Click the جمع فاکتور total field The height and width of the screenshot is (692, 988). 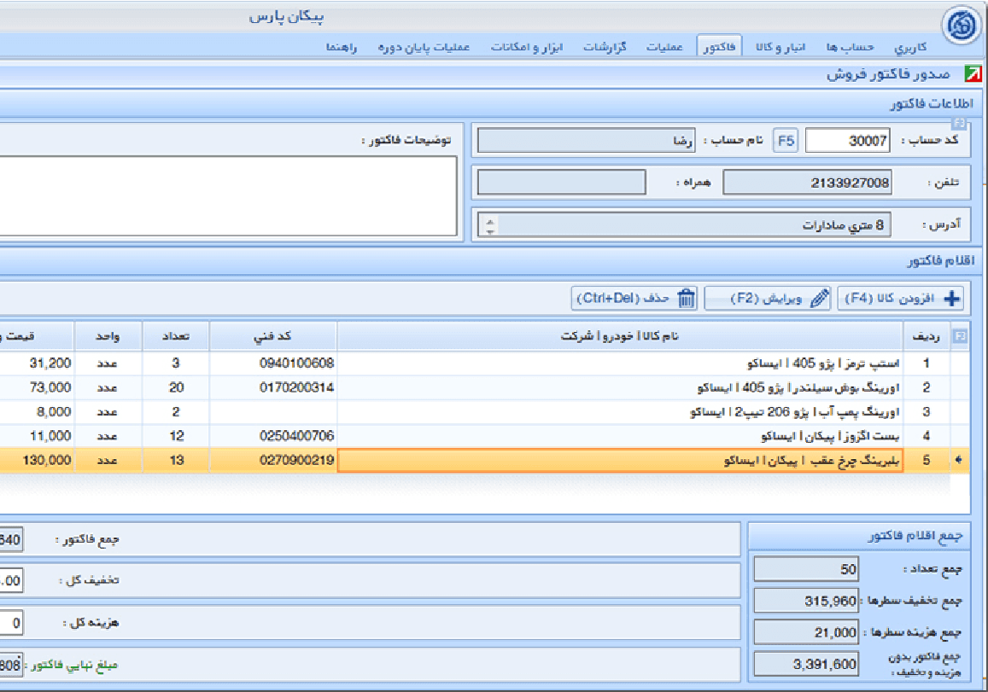[11, 539]
